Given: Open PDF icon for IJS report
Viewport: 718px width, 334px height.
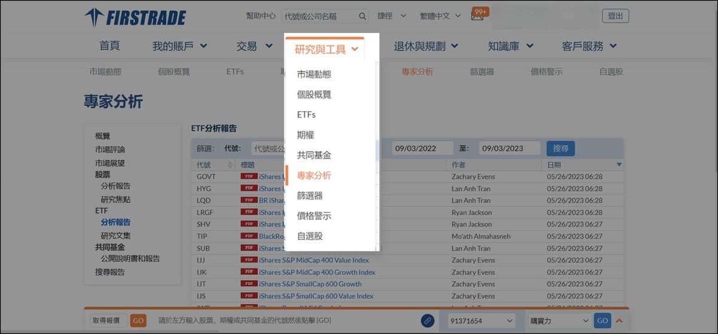Looking at the screenshot, I should [x=248, y=296].
